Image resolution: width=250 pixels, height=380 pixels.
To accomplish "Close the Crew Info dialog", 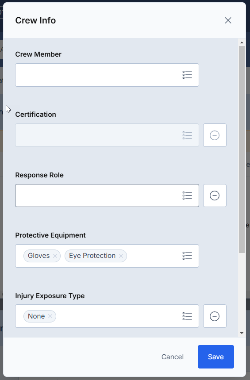I will tap(228, 20).
